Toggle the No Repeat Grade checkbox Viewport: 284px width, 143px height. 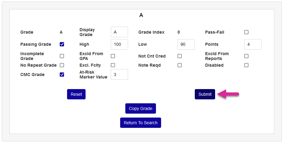[x=62, y=65]
